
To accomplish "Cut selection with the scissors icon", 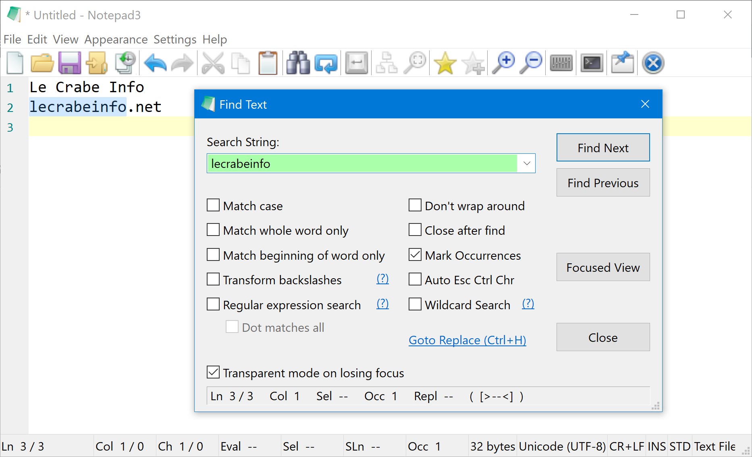I will click(x=213, y=63).
